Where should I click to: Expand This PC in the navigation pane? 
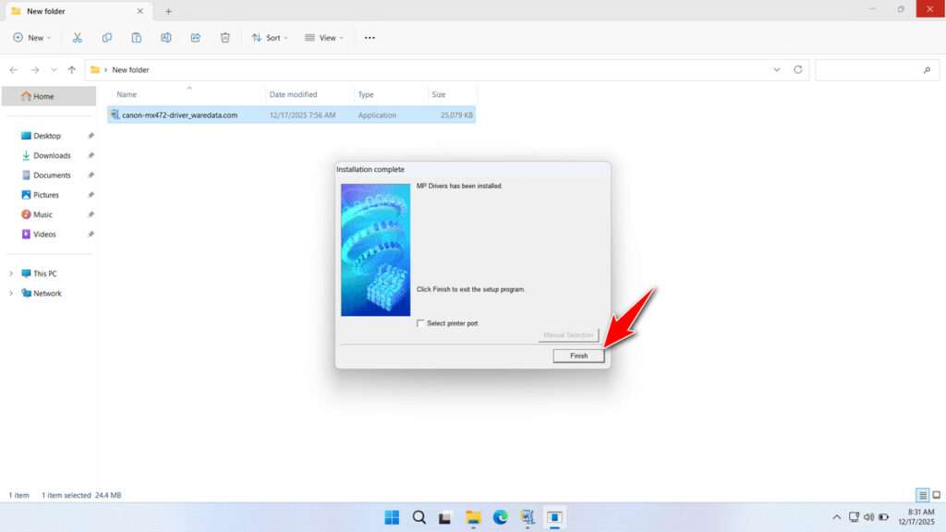coord(12,273)
